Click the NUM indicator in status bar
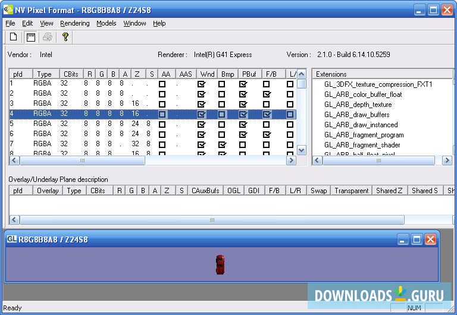 tap(414, 308)
